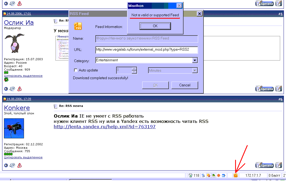
Task: Click Konkere's spider robot avatar
Action: [x=14, y=128]
